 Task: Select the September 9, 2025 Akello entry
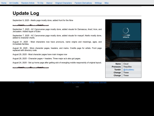pos(43,20)
